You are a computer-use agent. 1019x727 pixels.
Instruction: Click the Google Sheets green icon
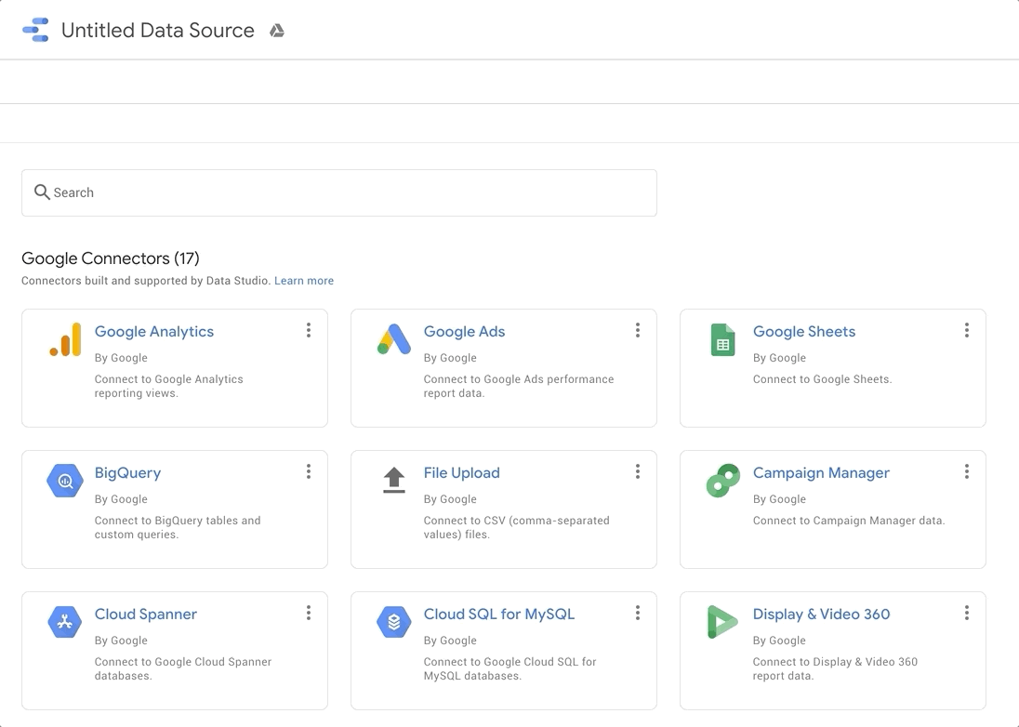click(x=722, y=339)
